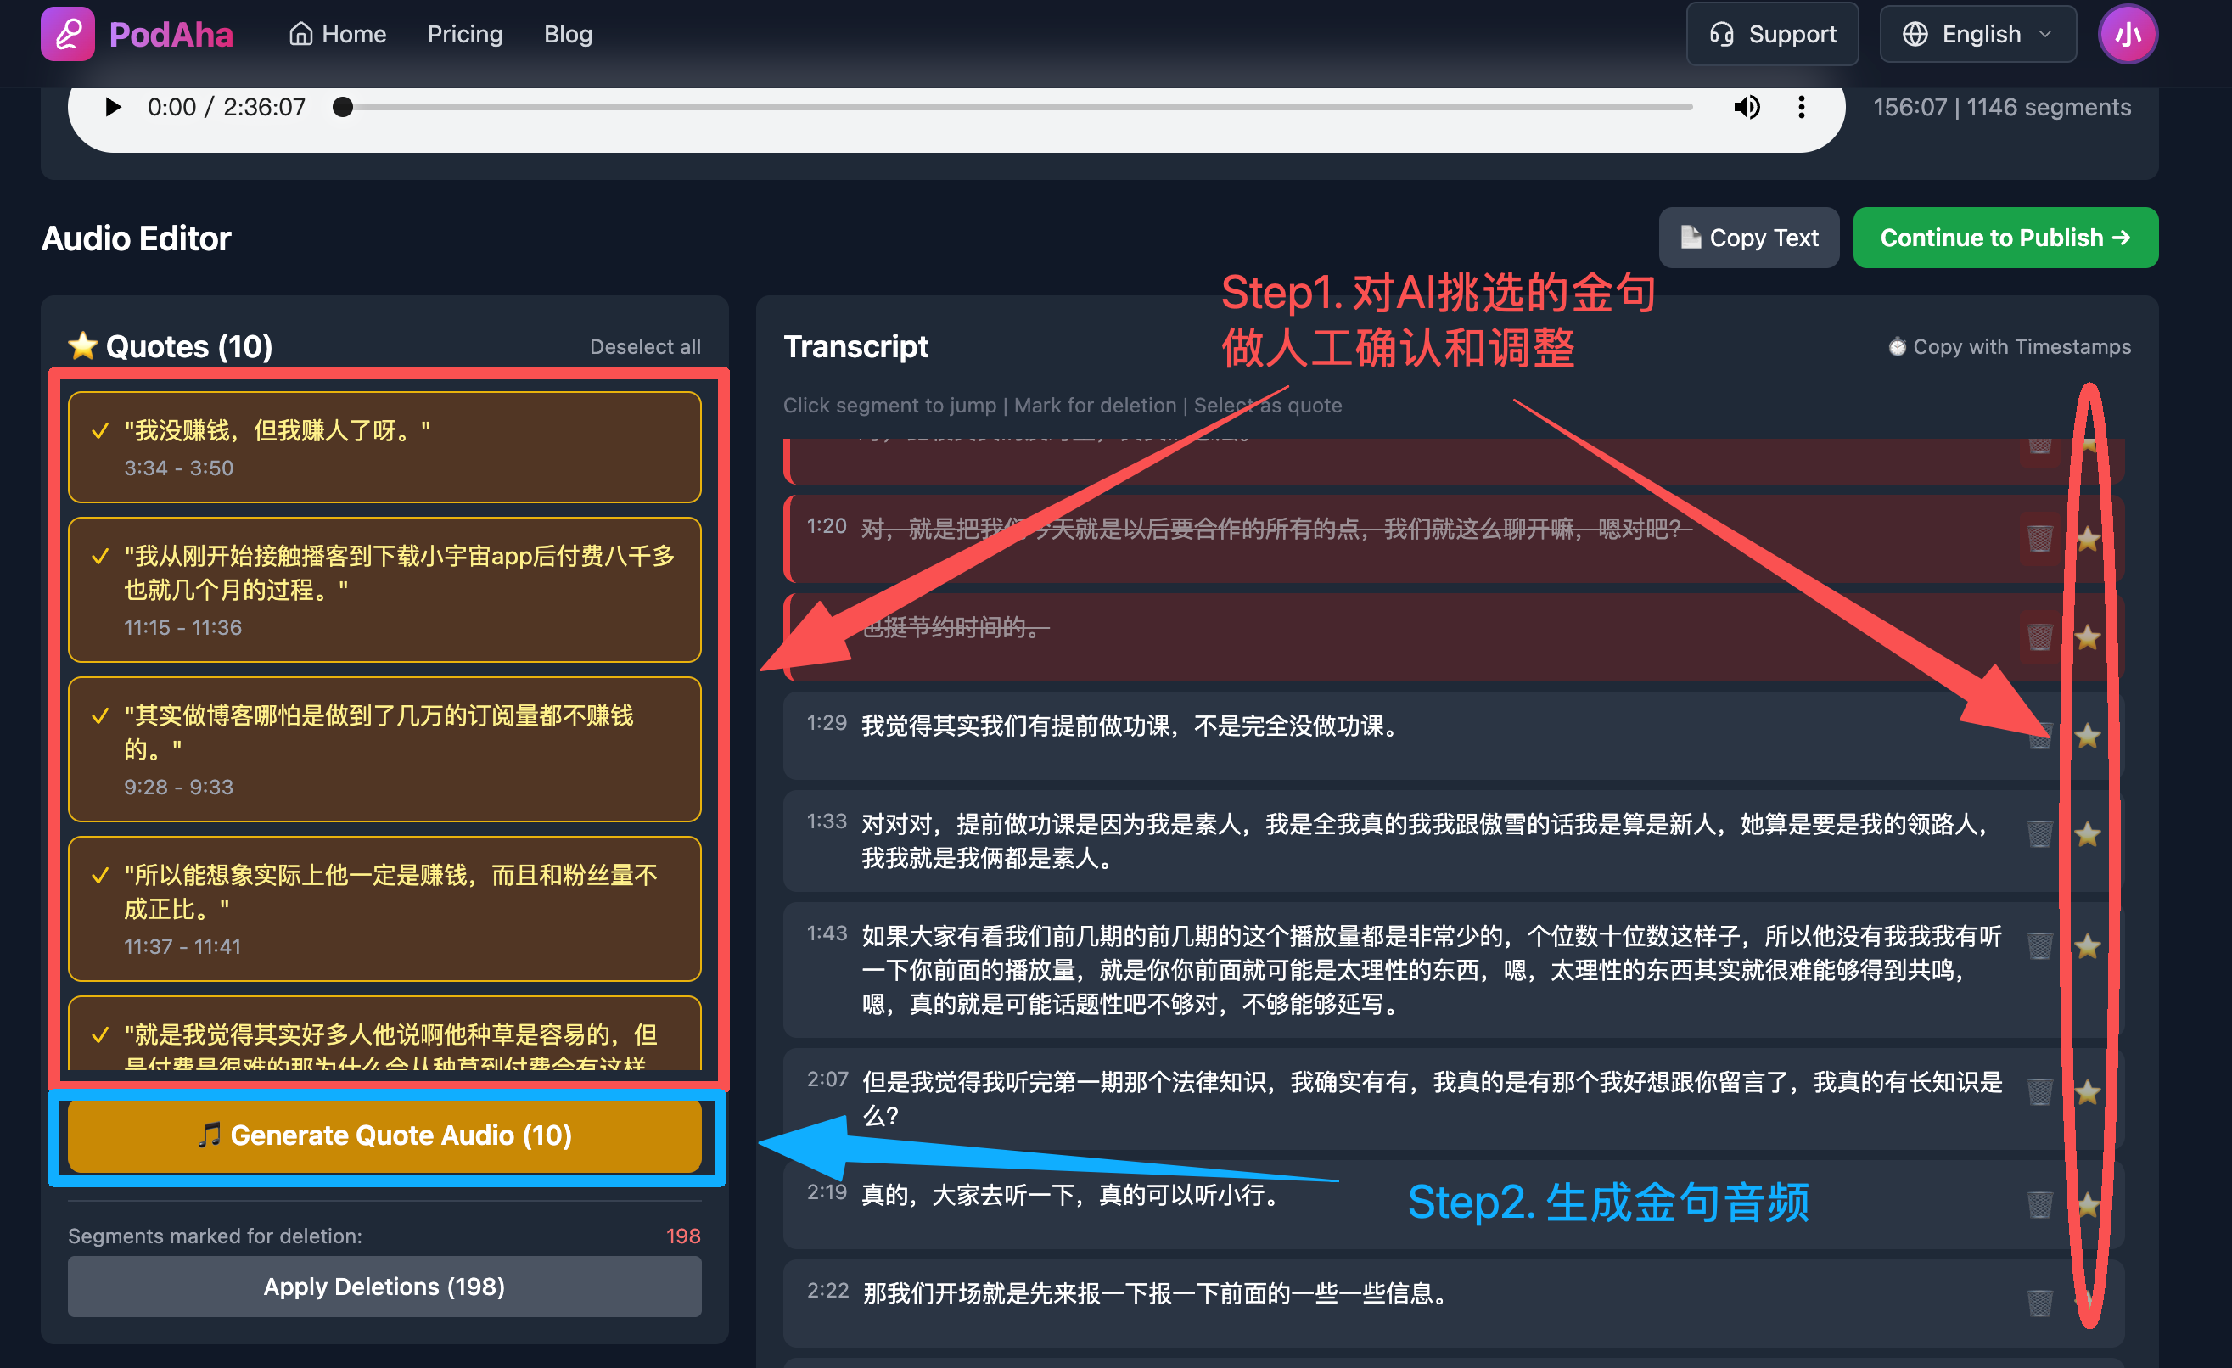Deselect the quote at 11:15 - 11:36

(x=100, y=556)
